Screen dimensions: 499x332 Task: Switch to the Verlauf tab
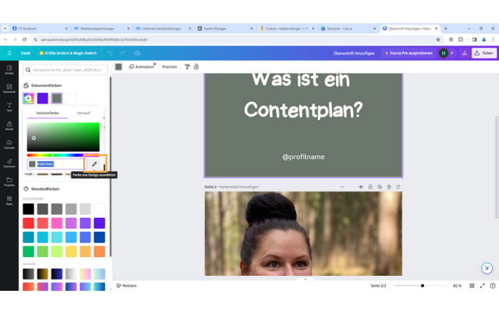(84, 113)
